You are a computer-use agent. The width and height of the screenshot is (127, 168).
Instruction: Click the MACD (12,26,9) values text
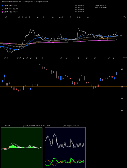point(34,126)
